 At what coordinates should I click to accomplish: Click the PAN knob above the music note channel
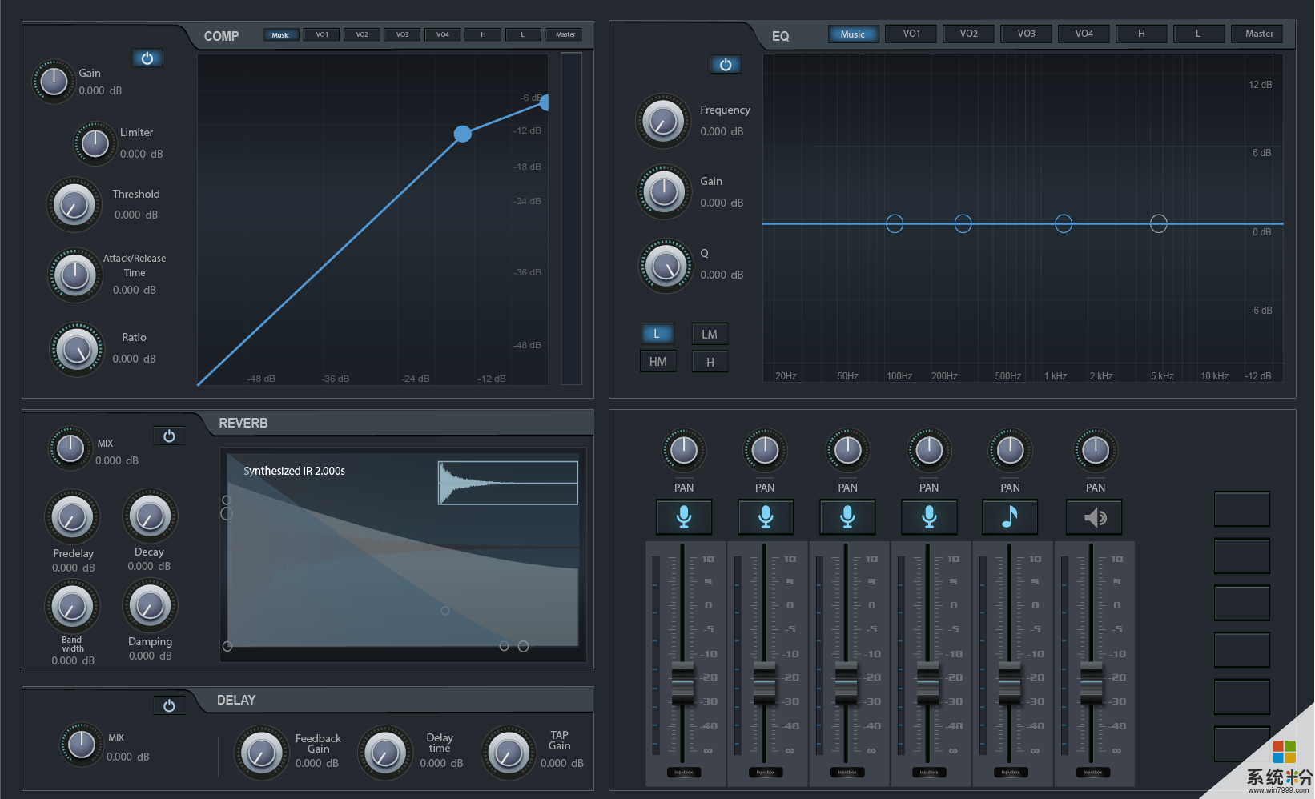click(1010, 451)
